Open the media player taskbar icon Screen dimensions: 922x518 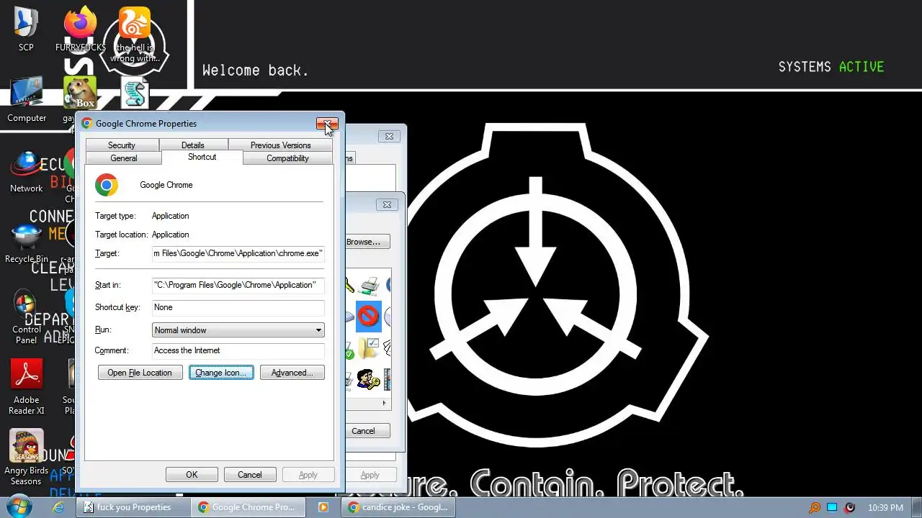pos(323,507)
